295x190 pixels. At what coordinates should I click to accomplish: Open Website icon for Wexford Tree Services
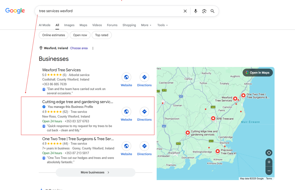pos(126,77)
